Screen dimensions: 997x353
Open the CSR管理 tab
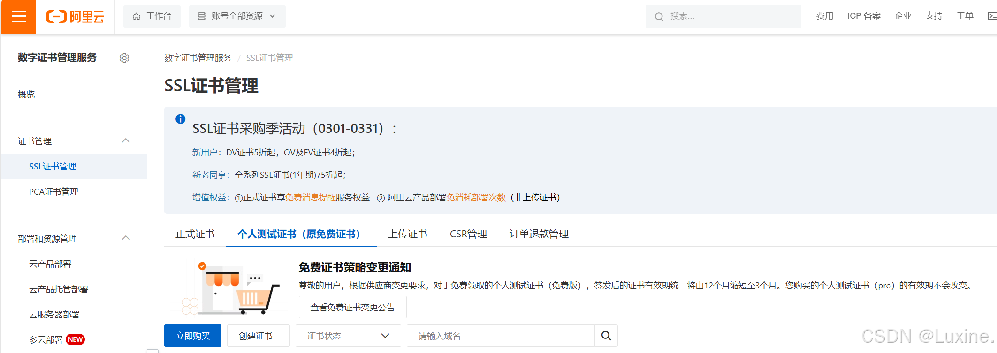click(468, 234)
